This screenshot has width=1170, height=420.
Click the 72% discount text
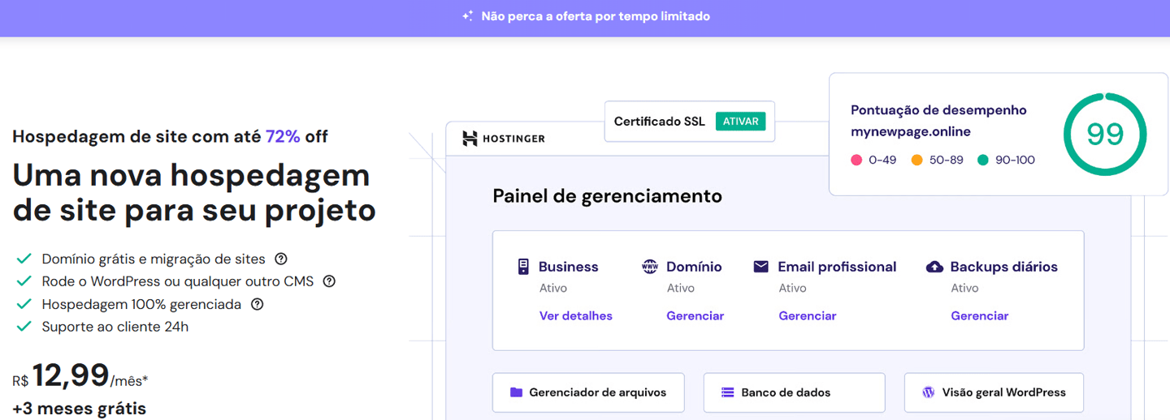click(x=283, y=136)
